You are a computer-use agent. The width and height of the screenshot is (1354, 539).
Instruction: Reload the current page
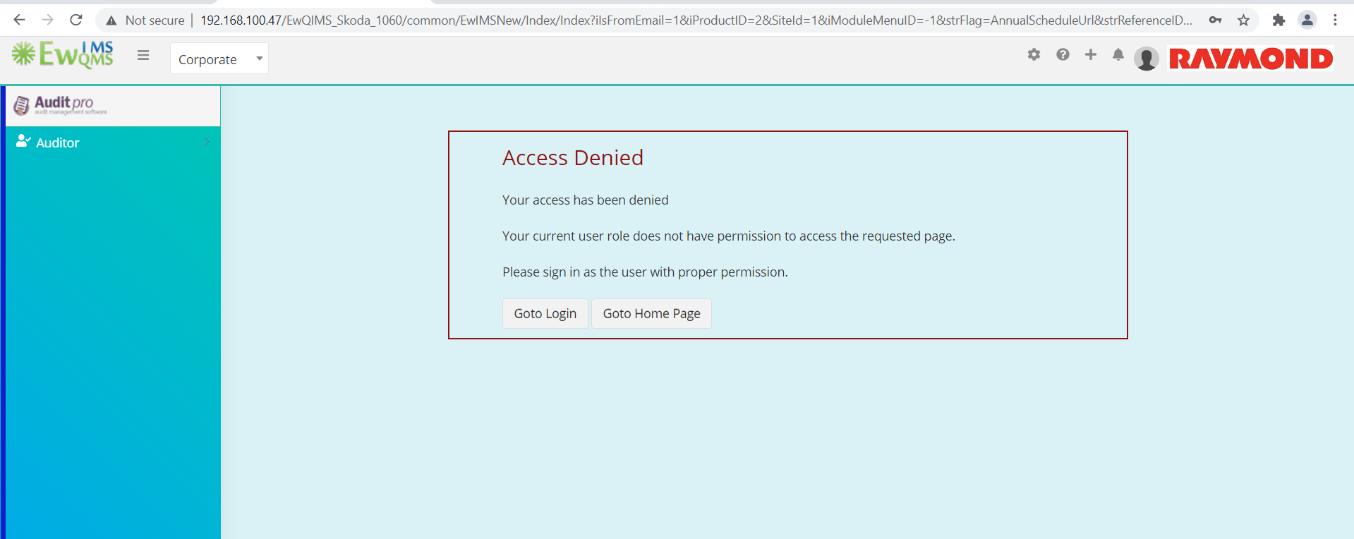pyautogui.click(x=75, y=20)
